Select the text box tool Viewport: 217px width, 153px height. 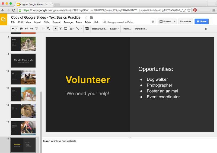(x=60, y=29)
